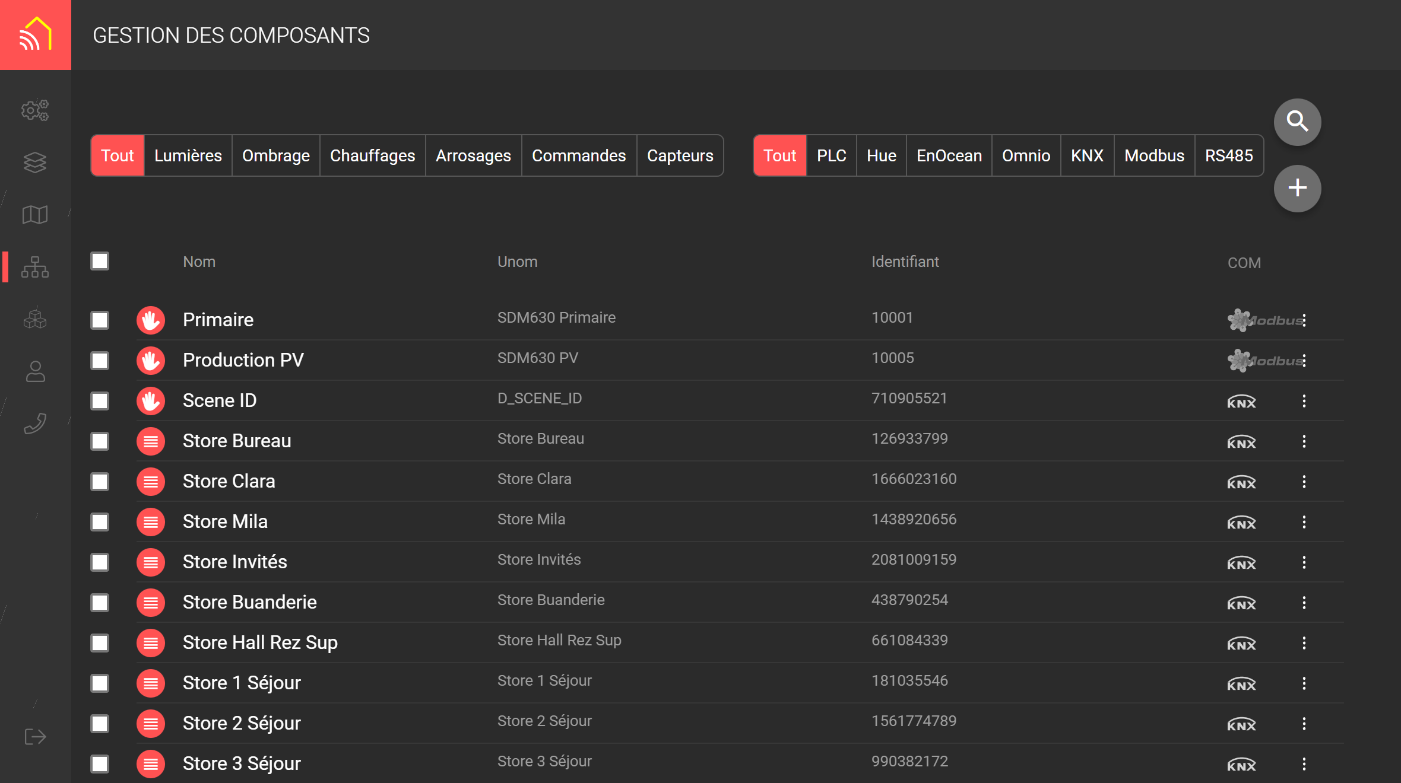Open three-dot menu for Store Mila
Screen dimensions: 1401x783
(x=1304, y=522)
